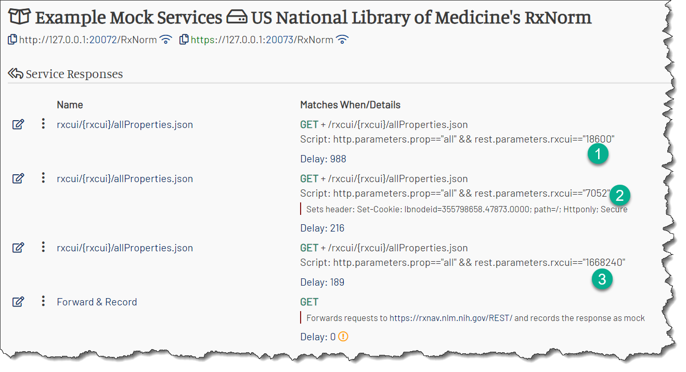686x372 pixels.
Task: Click the Service Responses reply-all icon
Action: click(16, 74)
